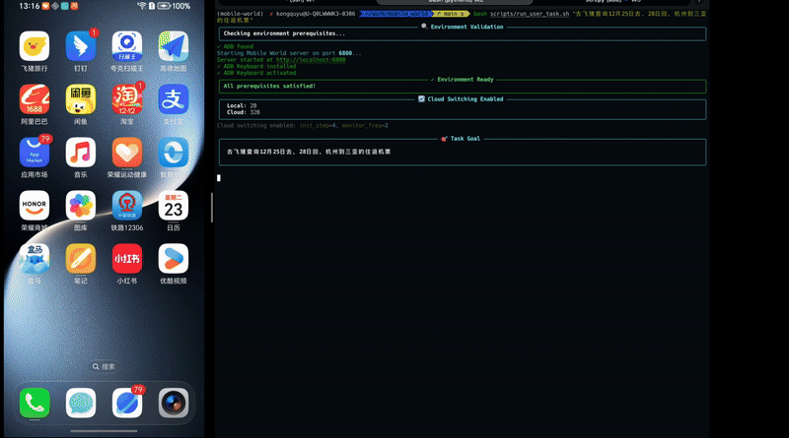Tap the home screen search (搜索) bar
Image resolution: width=789 pixels, height=438 pixels.
[103, 366]
